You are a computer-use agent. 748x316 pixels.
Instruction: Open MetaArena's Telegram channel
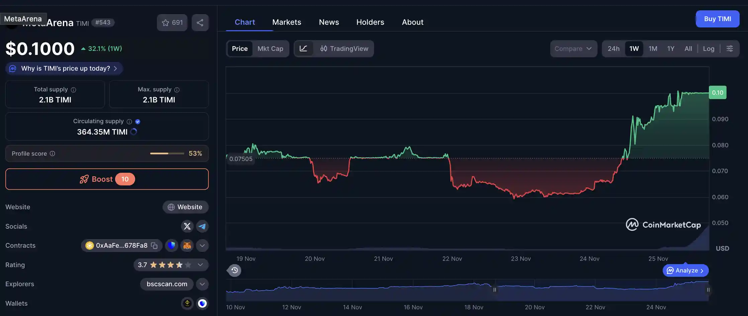coord(202,226)
